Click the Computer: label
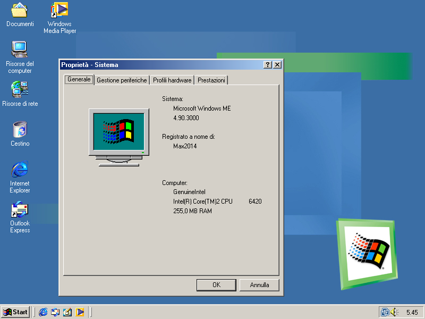Image resolution: width=425 pixels, height=319 pixels. [x=175, y=182]
